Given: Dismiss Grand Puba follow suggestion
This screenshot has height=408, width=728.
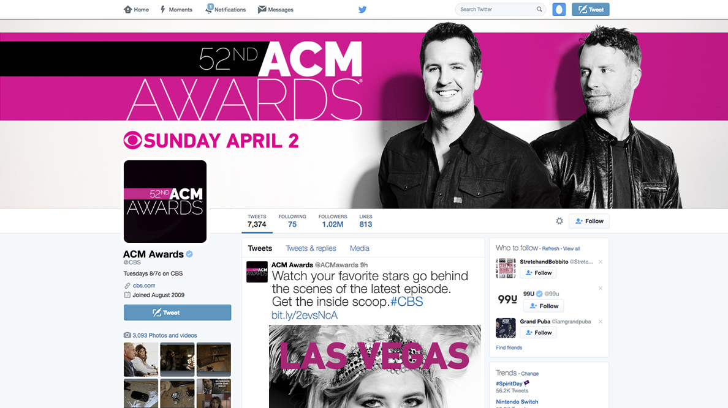Looking at the screenshot, I should [x=601, y=322].
